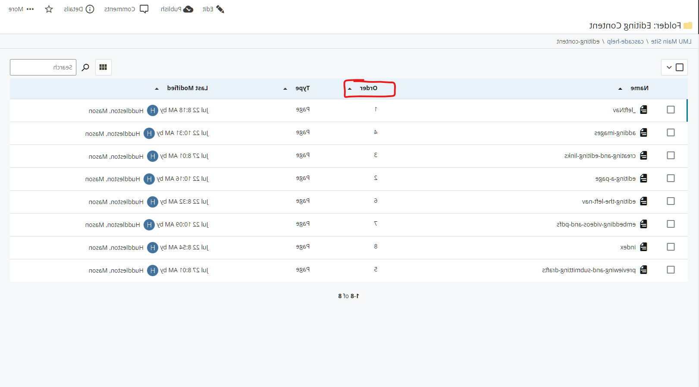699x387 pixels.
Task: Open the Comments panel
Action: coord(126,9)
